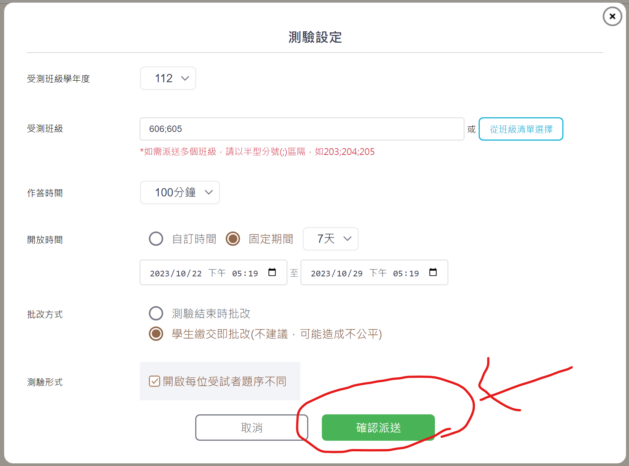The width and height of the screenshot is (629, 466).
Task: Click the 開放時間 label
Action: click(x=45, y=240)
